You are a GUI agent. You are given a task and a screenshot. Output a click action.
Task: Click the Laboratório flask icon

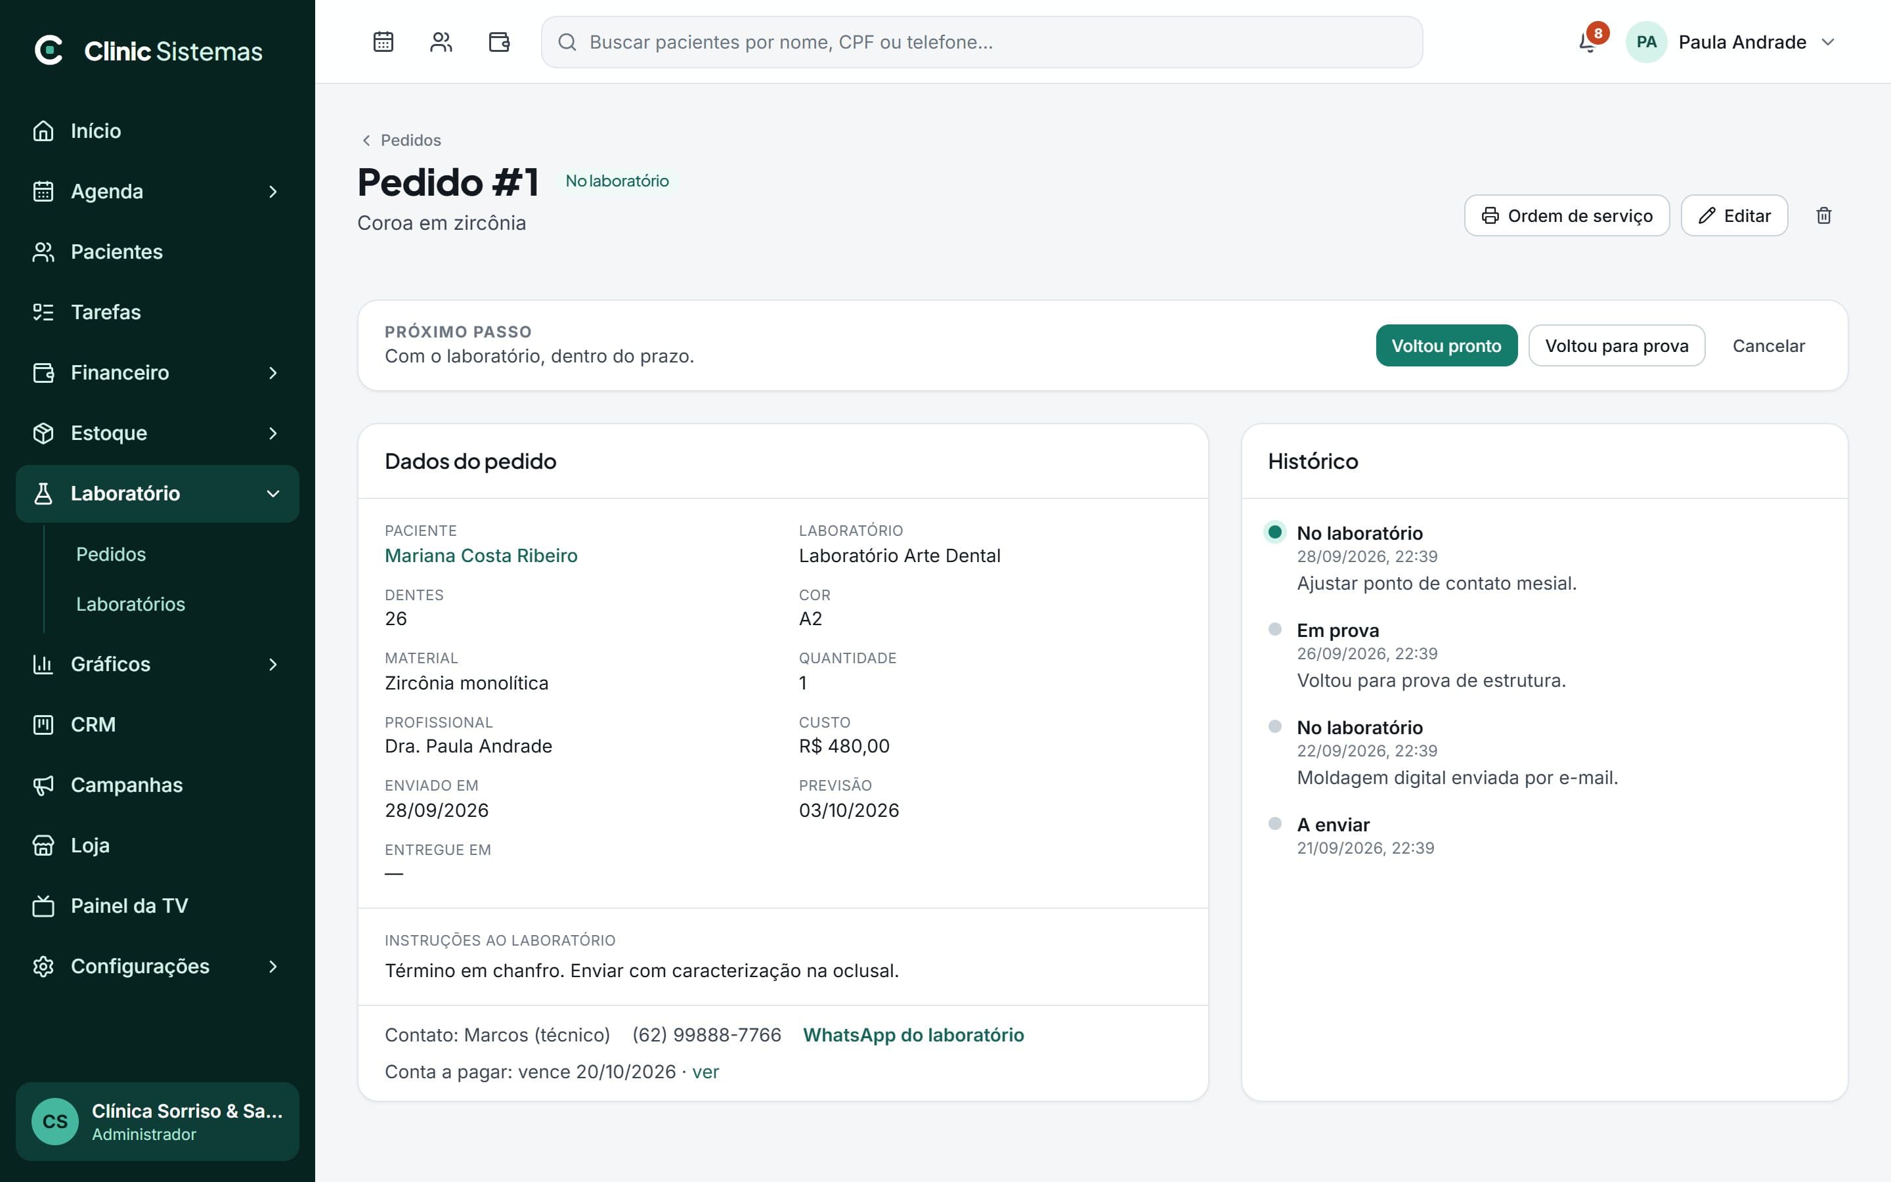[44, 493]
